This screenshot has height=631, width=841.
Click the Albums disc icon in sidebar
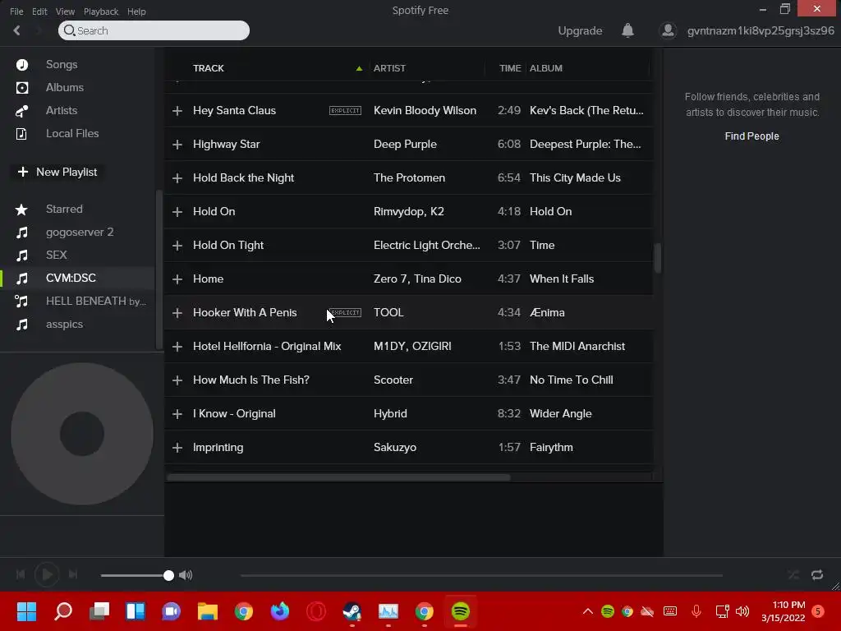coord(22,87)
